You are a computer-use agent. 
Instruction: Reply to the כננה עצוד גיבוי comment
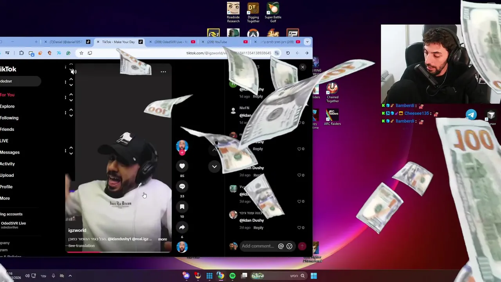click(258, 228)
